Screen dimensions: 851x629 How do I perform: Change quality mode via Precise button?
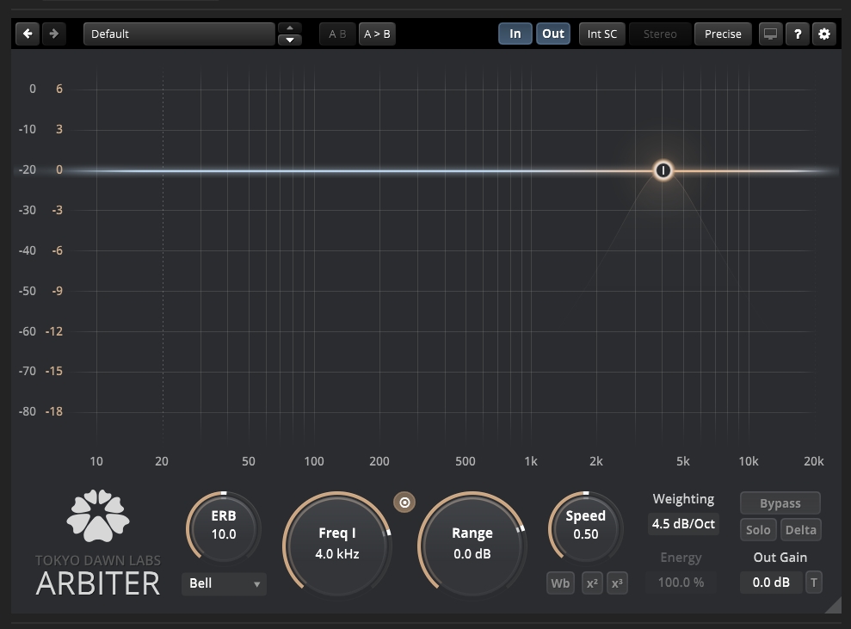click(x=723, y=34)
